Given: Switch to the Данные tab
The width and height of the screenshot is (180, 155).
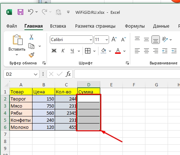Looking at the screenshot, I should pos(161,26).
